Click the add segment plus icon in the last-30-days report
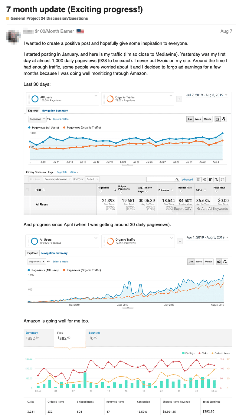 (x=179, y=99)
